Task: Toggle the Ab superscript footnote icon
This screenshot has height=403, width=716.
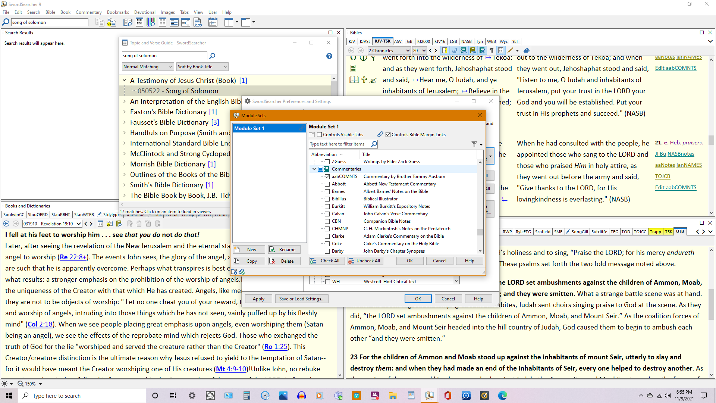Action: [x=454, y=50]
